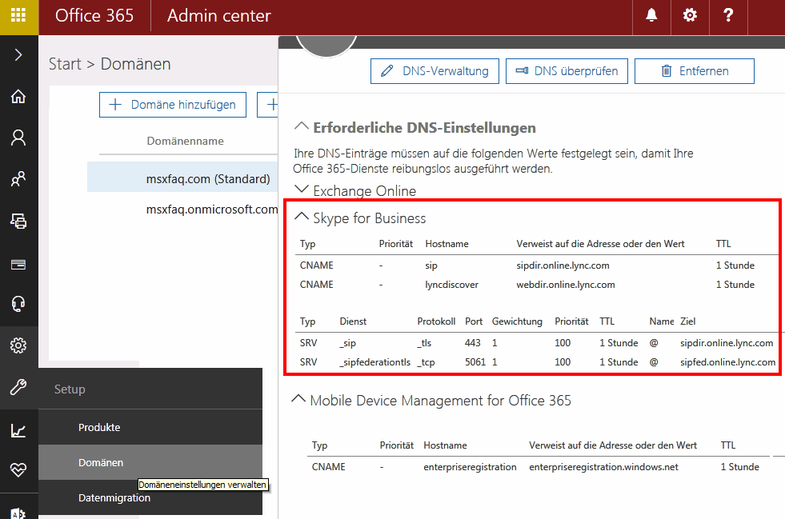Click webdir.online.lync.com value
The height and width of the screenshot is (519, 785).
565,284
